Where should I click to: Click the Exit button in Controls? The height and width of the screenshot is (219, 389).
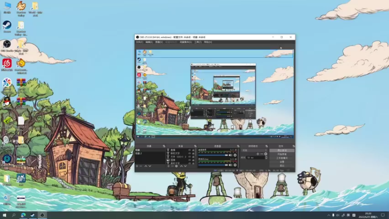pos(282,165)
